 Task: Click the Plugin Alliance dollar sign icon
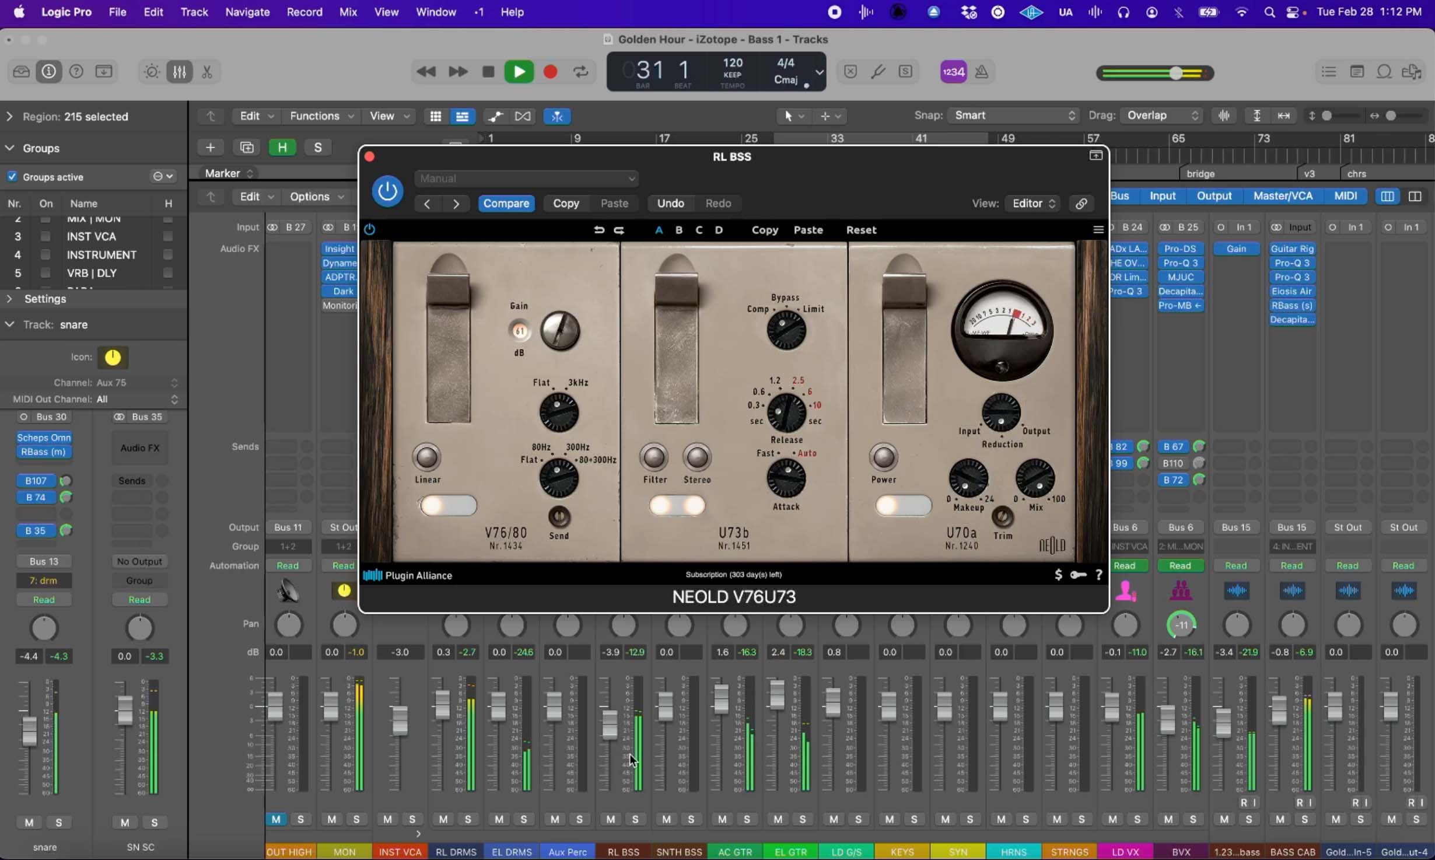(1058, 575)
